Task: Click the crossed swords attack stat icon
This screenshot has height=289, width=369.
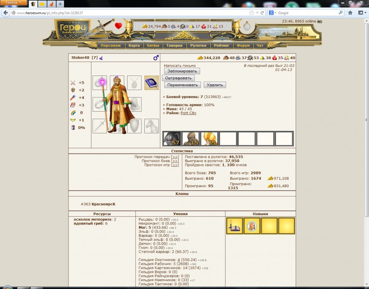Action: click(73, 83)
